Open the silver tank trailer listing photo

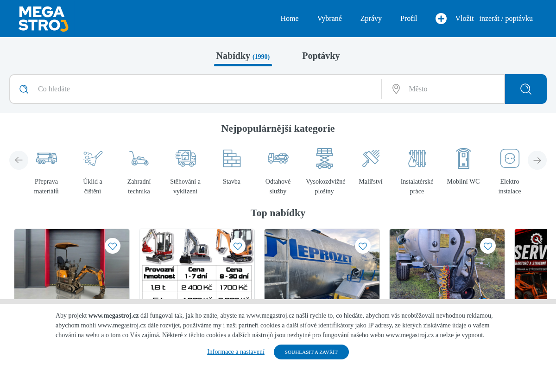pyautogui.click(x=447, y=264)
